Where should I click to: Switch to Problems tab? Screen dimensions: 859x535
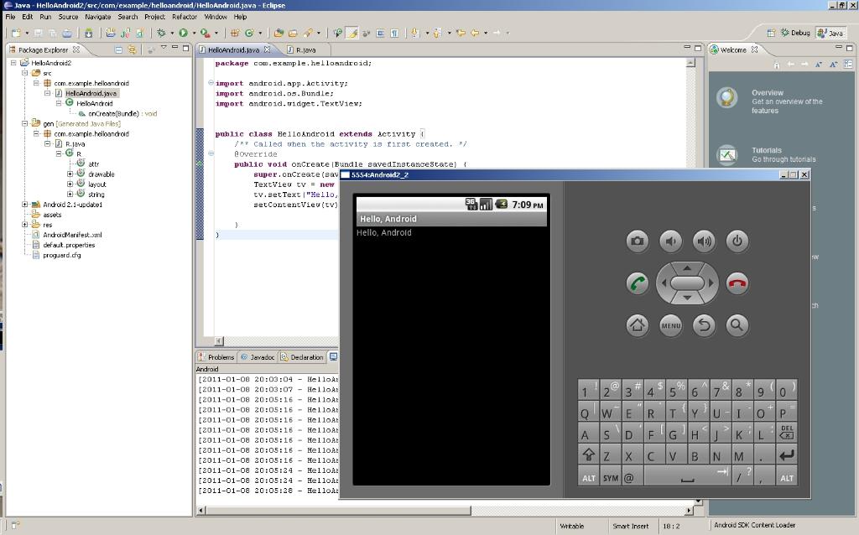point(216,357)
